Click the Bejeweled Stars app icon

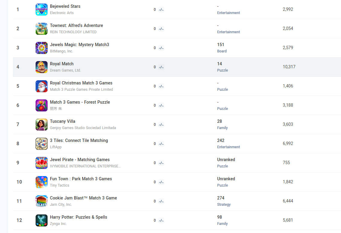41,10
